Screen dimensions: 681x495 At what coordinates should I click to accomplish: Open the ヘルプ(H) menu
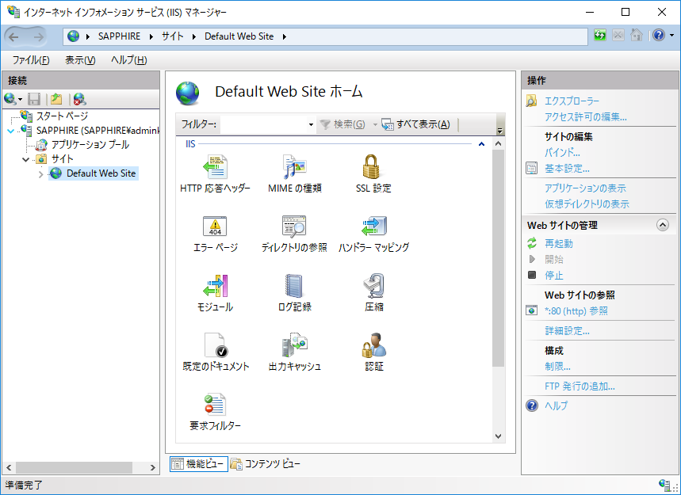(129, 60)
